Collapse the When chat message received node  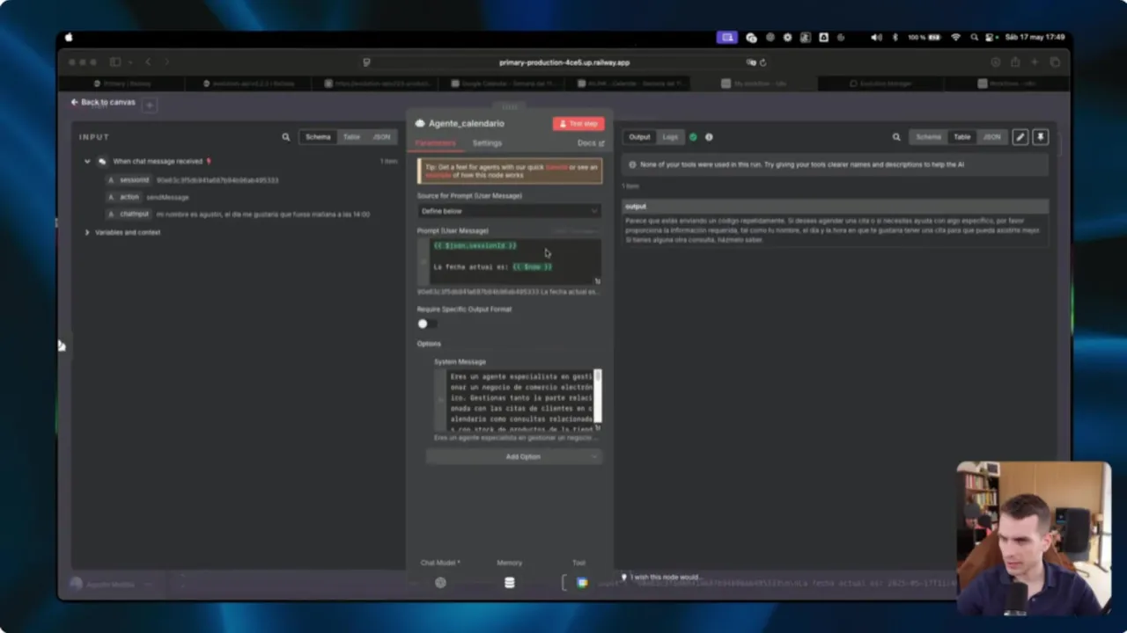(x=87, y=162)
